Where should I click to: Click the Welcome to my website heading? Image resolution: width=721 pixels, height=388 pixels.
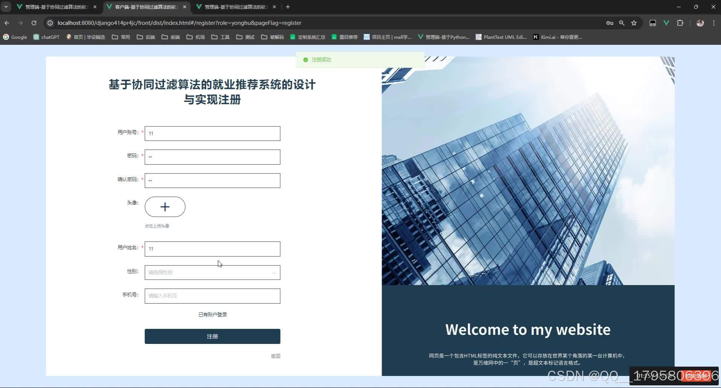point(528,330)
